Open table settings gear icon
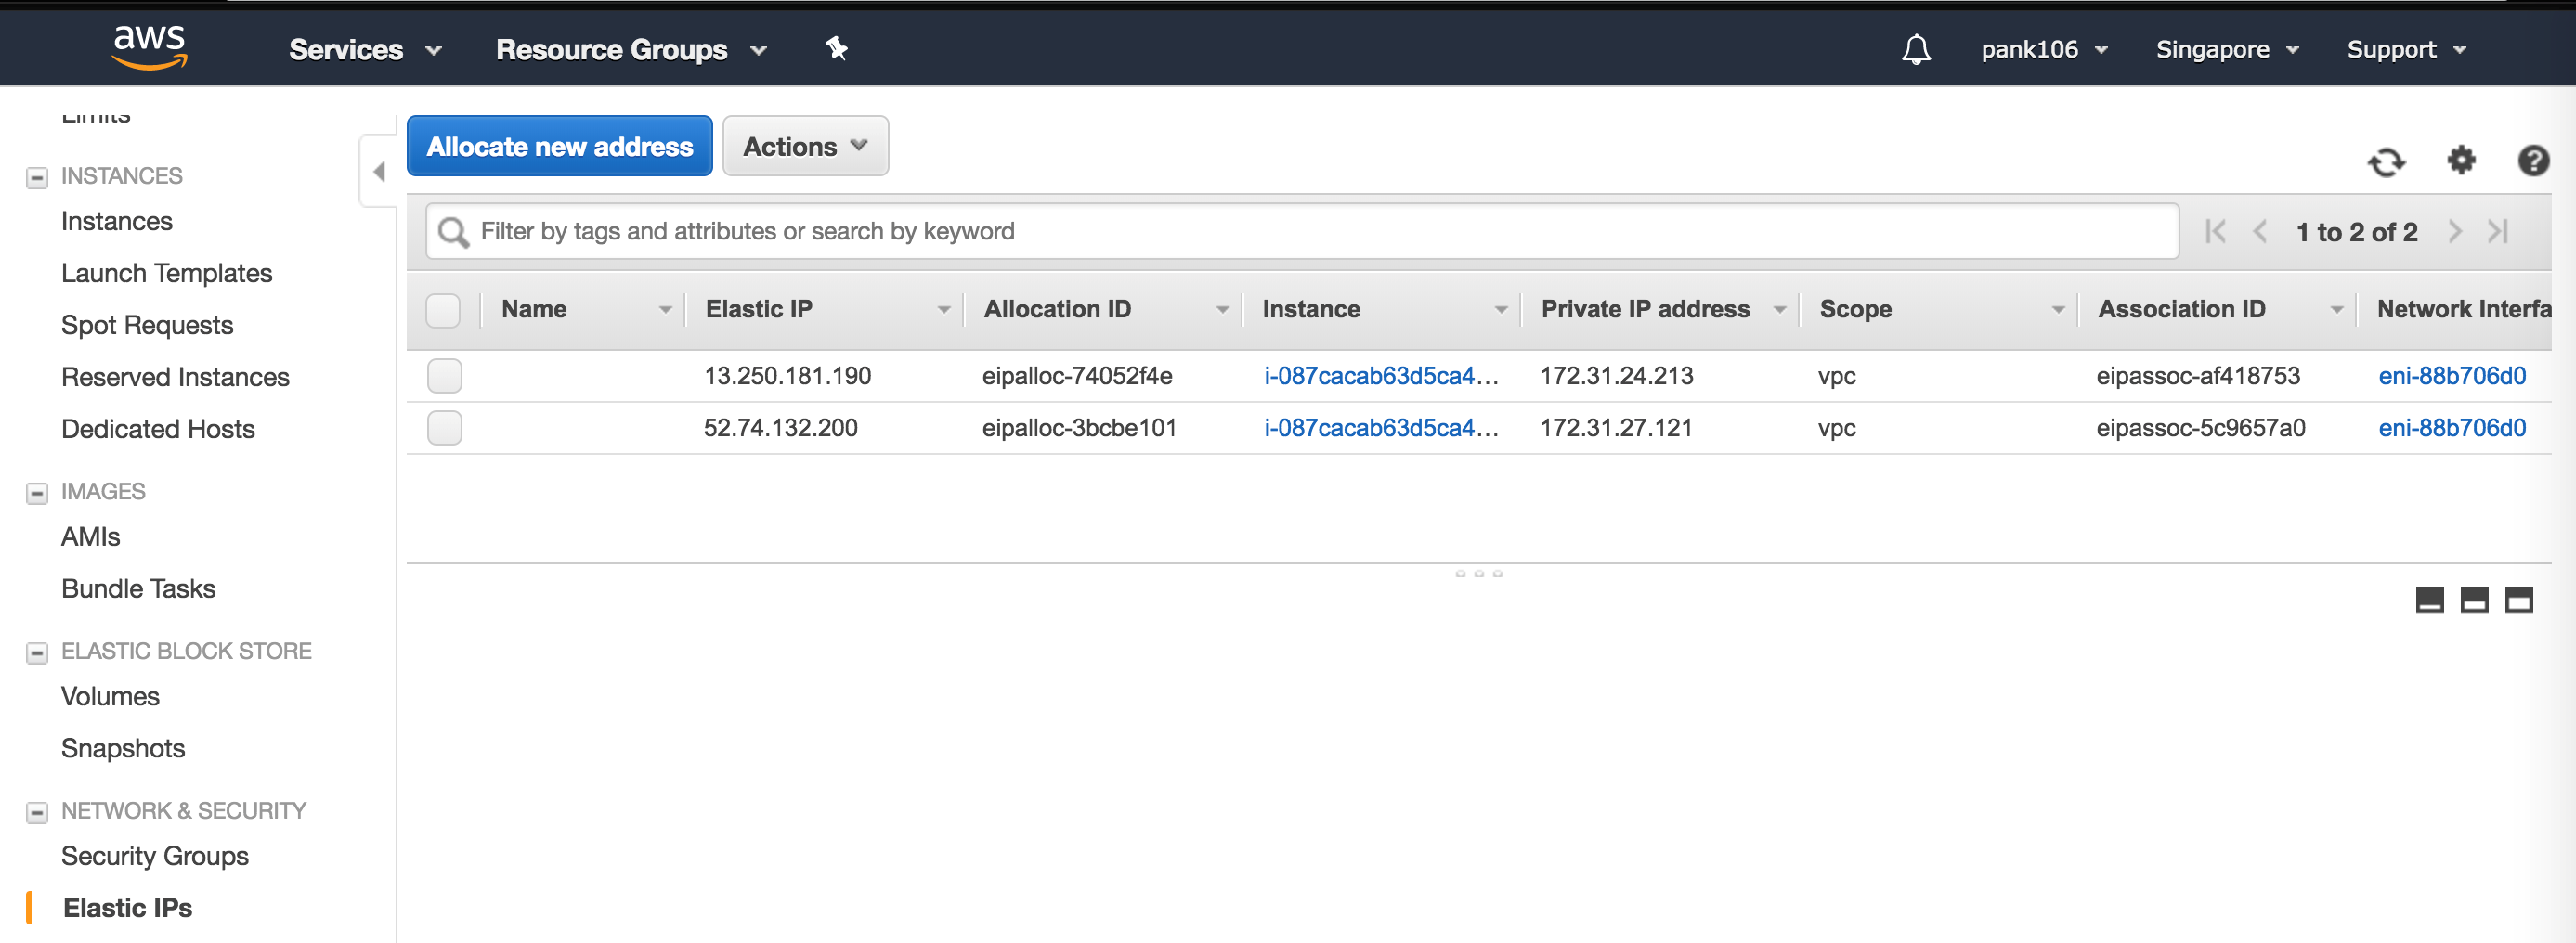 click(2460, 160)
